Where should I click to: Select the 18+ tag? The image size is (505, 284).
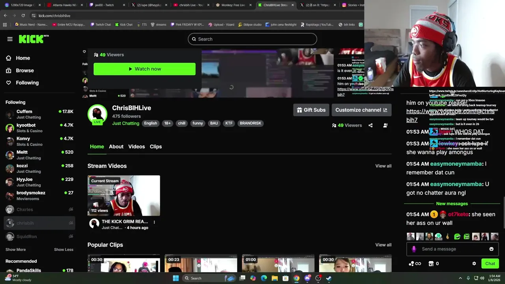(167, 123)
